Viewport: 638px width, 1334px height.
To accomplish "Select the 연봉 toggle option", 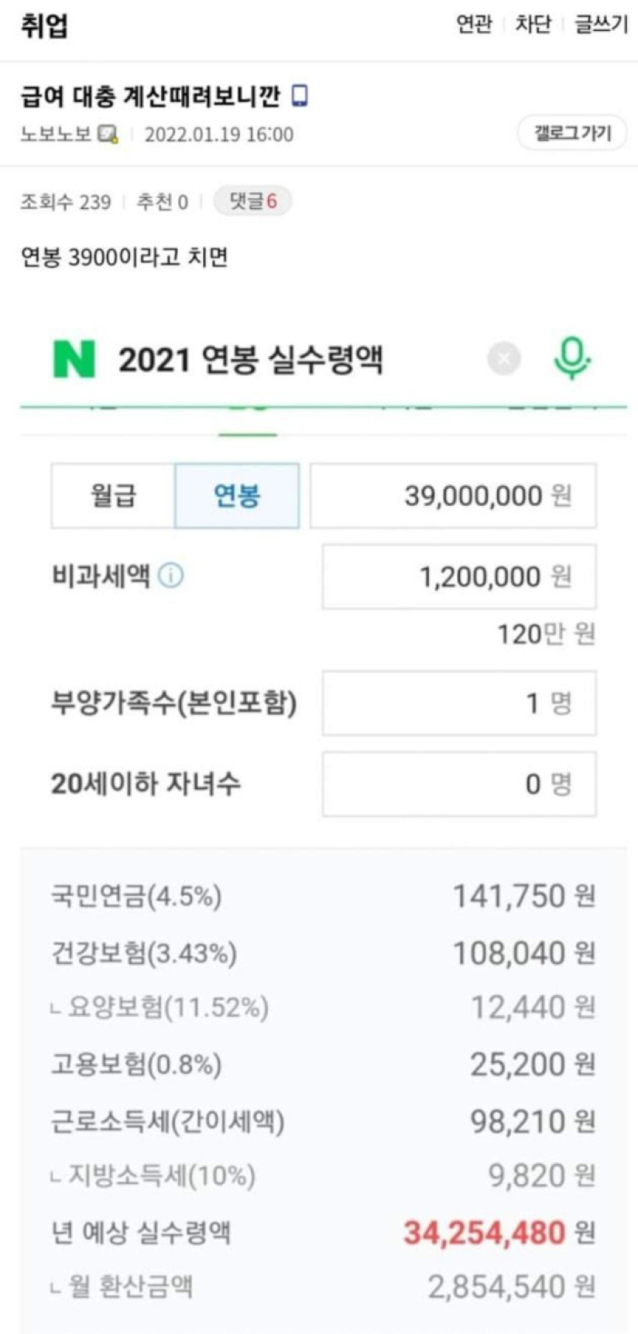I will [237, 495].
